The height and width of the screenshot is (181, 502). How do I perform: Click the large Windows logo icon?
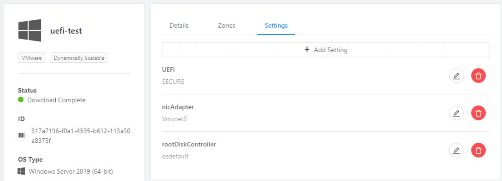click(30, 30)
